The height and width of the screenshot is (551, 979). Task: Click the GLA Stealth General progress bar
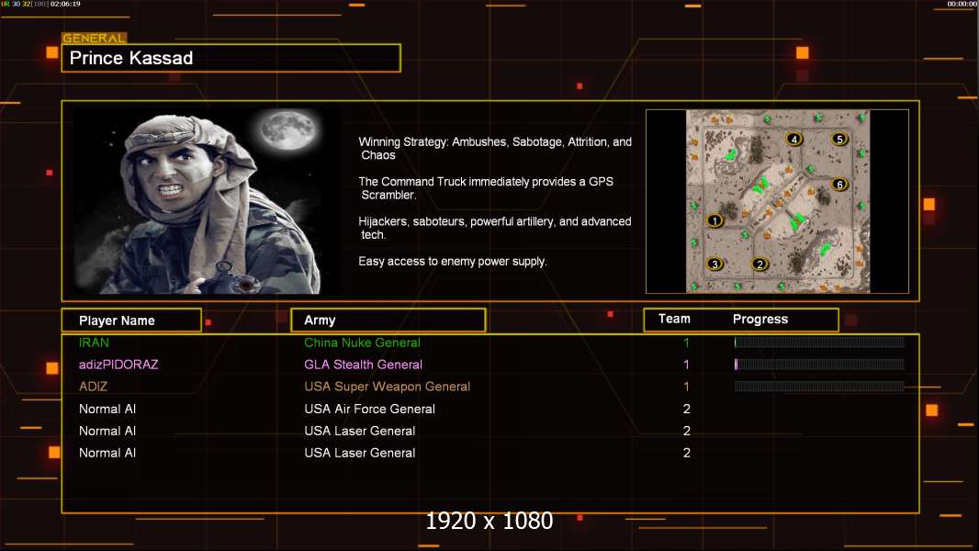[x=819, y=365]
